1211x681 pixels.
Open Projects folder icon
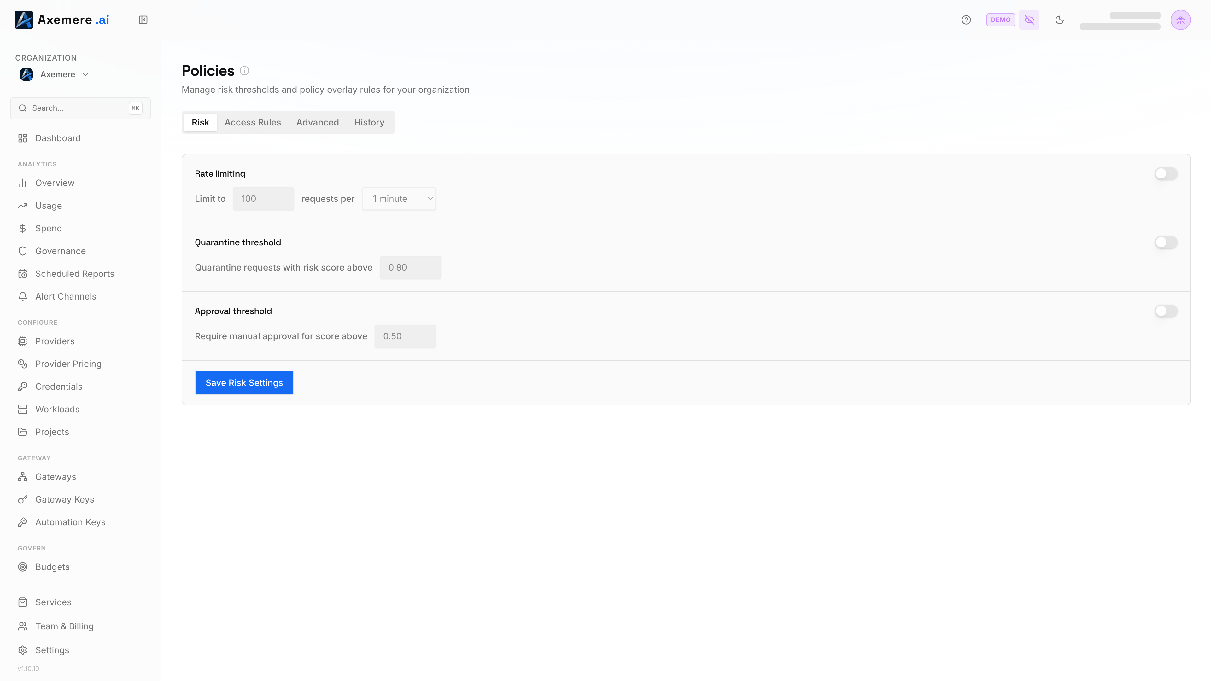point(23,432)
